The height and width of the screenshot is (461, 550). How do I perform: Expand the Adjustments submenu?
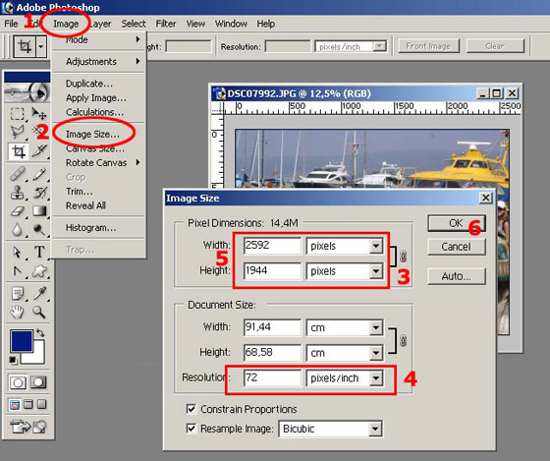pos(98,62)
